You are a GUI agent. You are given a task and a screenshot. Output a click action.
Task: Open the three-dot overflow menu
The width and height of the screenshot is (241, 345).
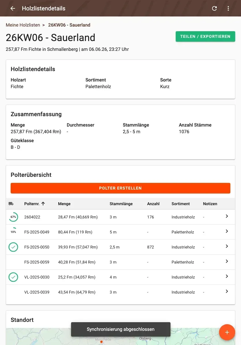click(x=228, y=8)
